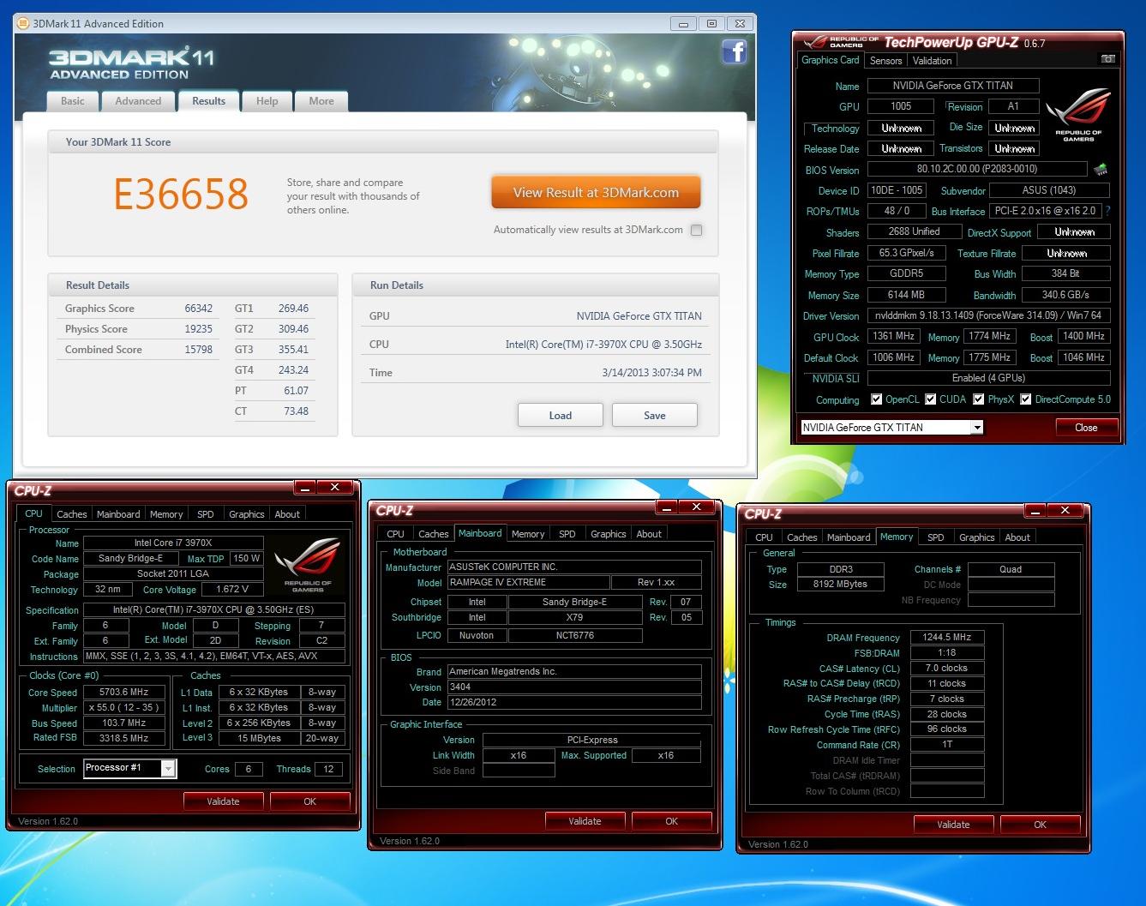
Task: Uncheck CUDA support in GPU-Z
Action: click(x=932, y=399)
